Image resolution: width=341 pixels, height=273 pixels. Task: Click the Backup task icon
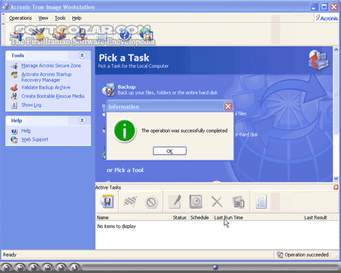point(108,89)
